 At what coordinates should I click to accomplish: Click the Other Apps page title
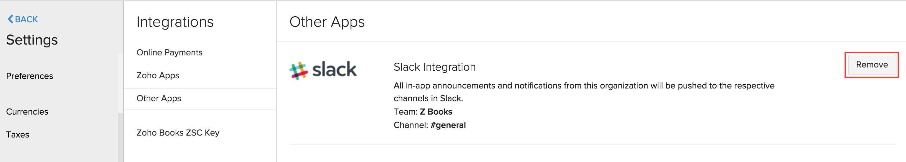pyautogui.click(x=327, y=22)
